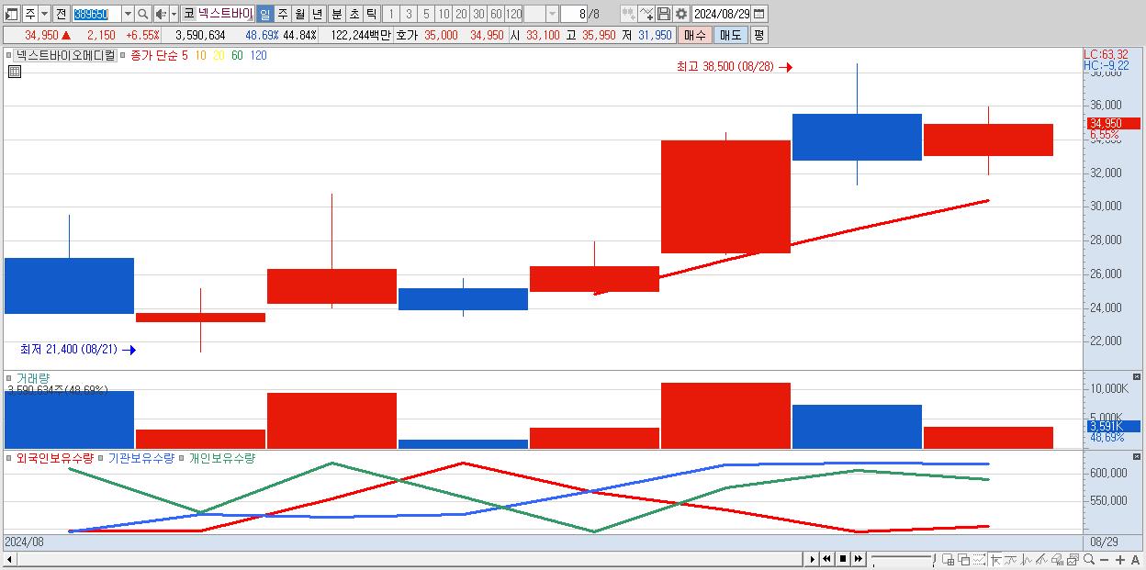
Task: Click the play button in playback controls
Action: click(813, 559)
